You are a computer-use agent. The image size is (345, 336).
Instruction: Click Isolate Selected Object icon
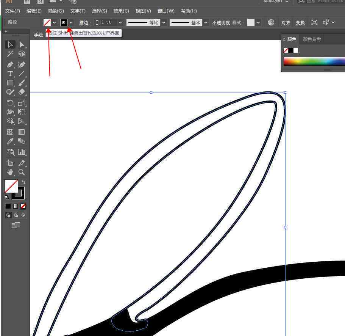(x=314, y=22)
